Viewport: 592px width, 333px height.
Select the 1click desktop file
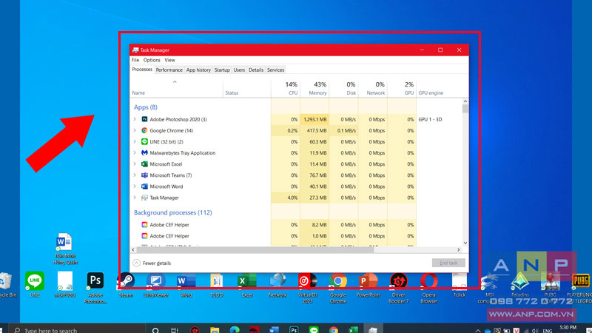[460, 285]
